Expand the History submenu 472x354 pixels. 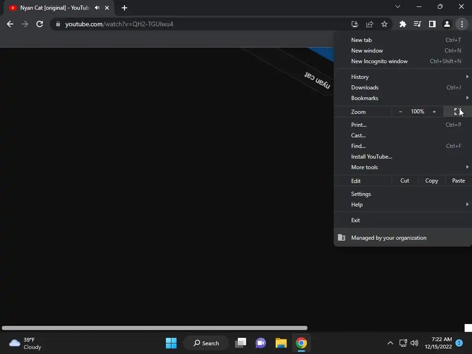pos(403,77)
